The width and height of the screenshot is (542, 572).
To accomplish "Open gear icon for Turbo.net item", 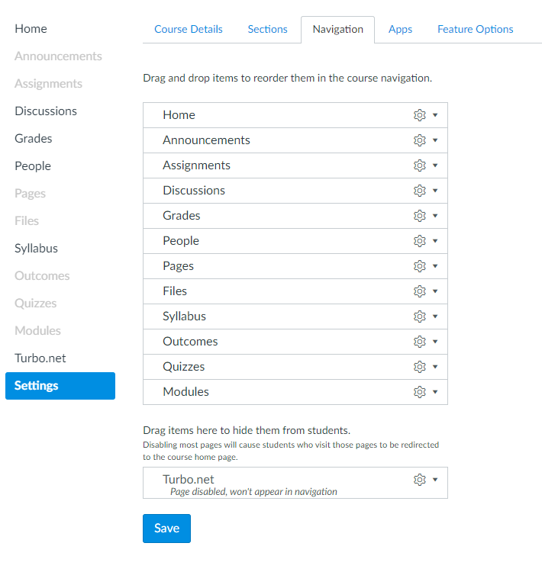I will pos(419,480).
